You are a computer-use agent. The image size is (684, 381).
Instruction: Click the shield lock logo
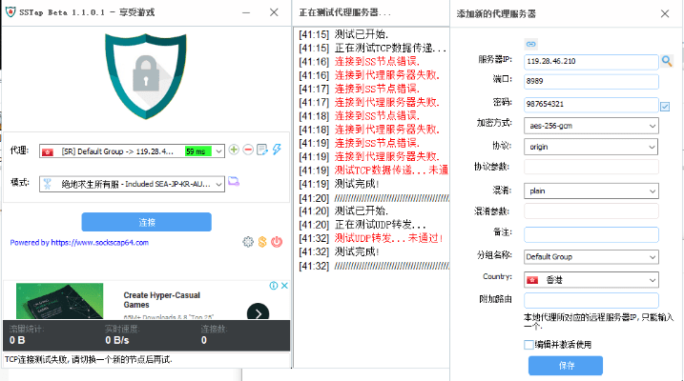[x=146, y=76]
